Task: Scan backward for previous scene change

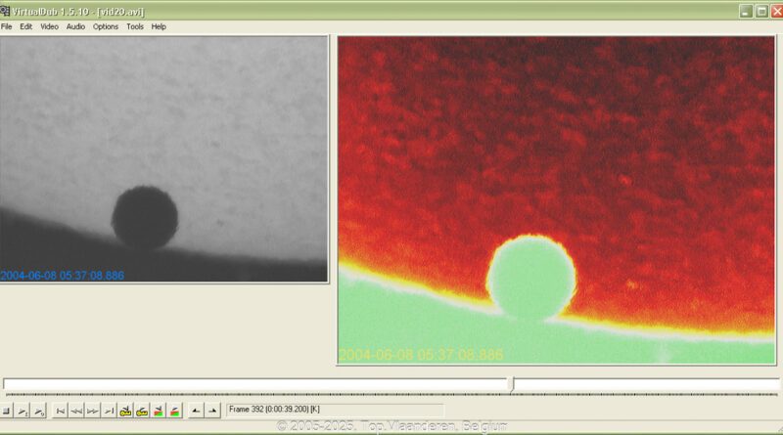Action: pos(159,412)
